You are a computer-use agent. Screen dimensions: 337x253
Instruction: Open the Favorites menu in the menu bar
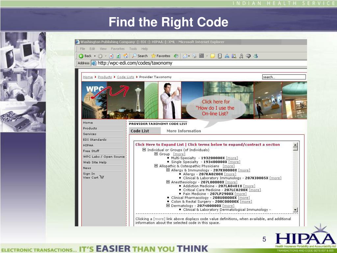point(118,49)
